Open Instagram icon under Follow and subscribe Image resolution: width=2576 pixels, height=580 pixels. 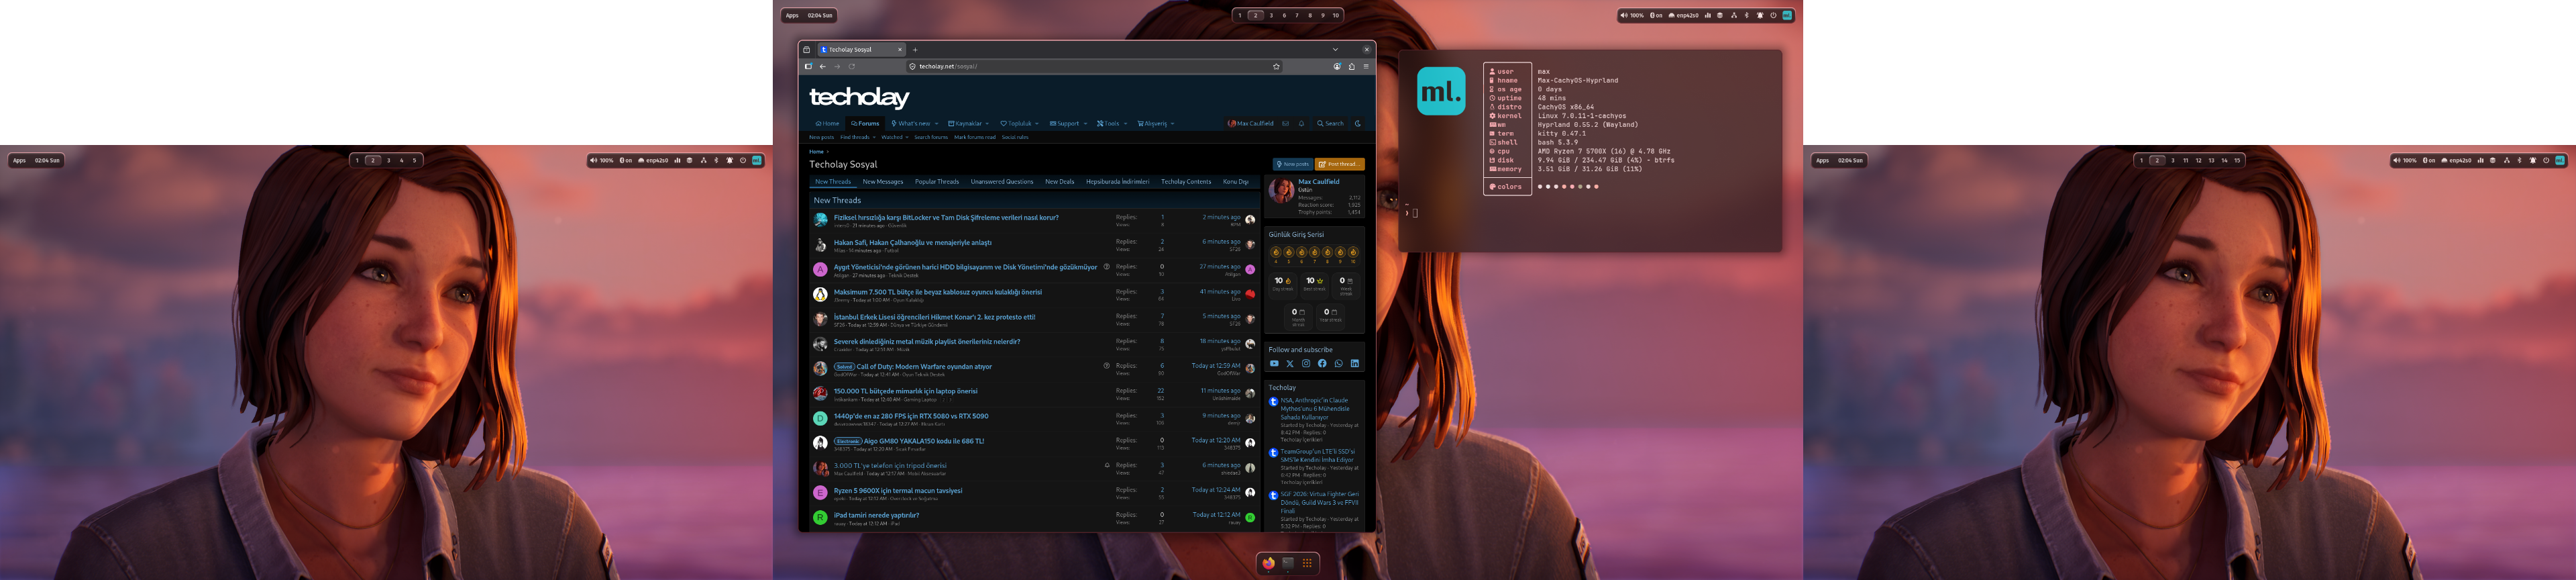pyautogui.click(x=1306, y=364)
